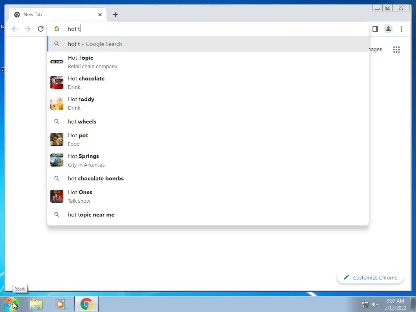
Task: Open Windows Media Player from the taskbar
Action: [x=60, y=304]
